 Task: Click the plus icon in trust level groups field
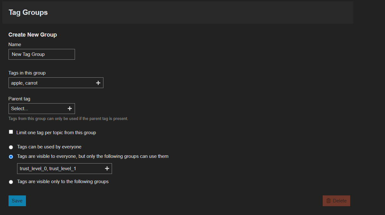click(x=107, y=169)
